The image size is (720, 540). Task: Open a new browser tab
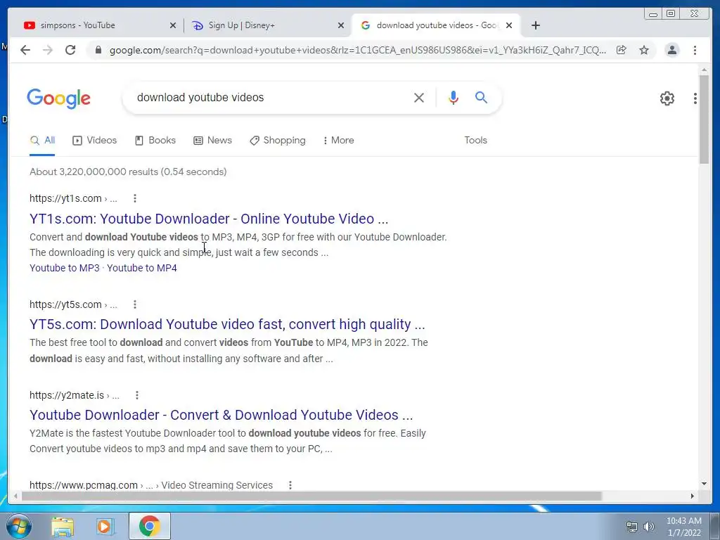click(535, 25)
